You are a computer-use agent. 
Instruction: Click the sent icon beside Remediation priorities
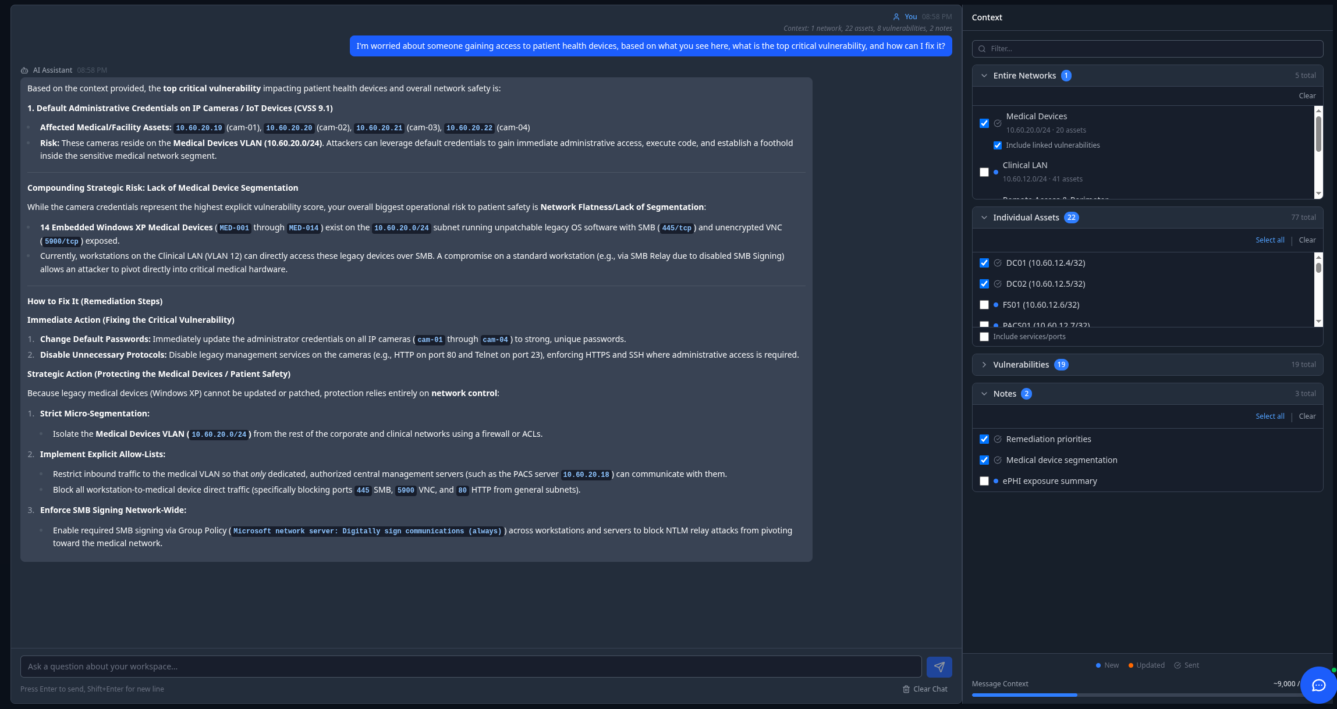998,439
